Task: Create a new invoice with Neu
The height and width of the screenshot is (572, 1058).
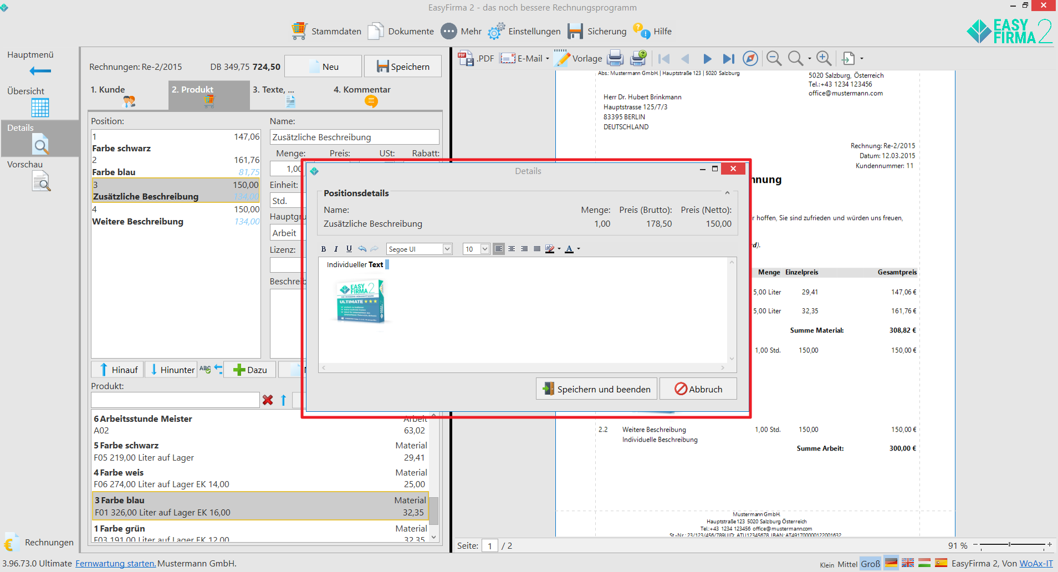Action: coord(323,67)
